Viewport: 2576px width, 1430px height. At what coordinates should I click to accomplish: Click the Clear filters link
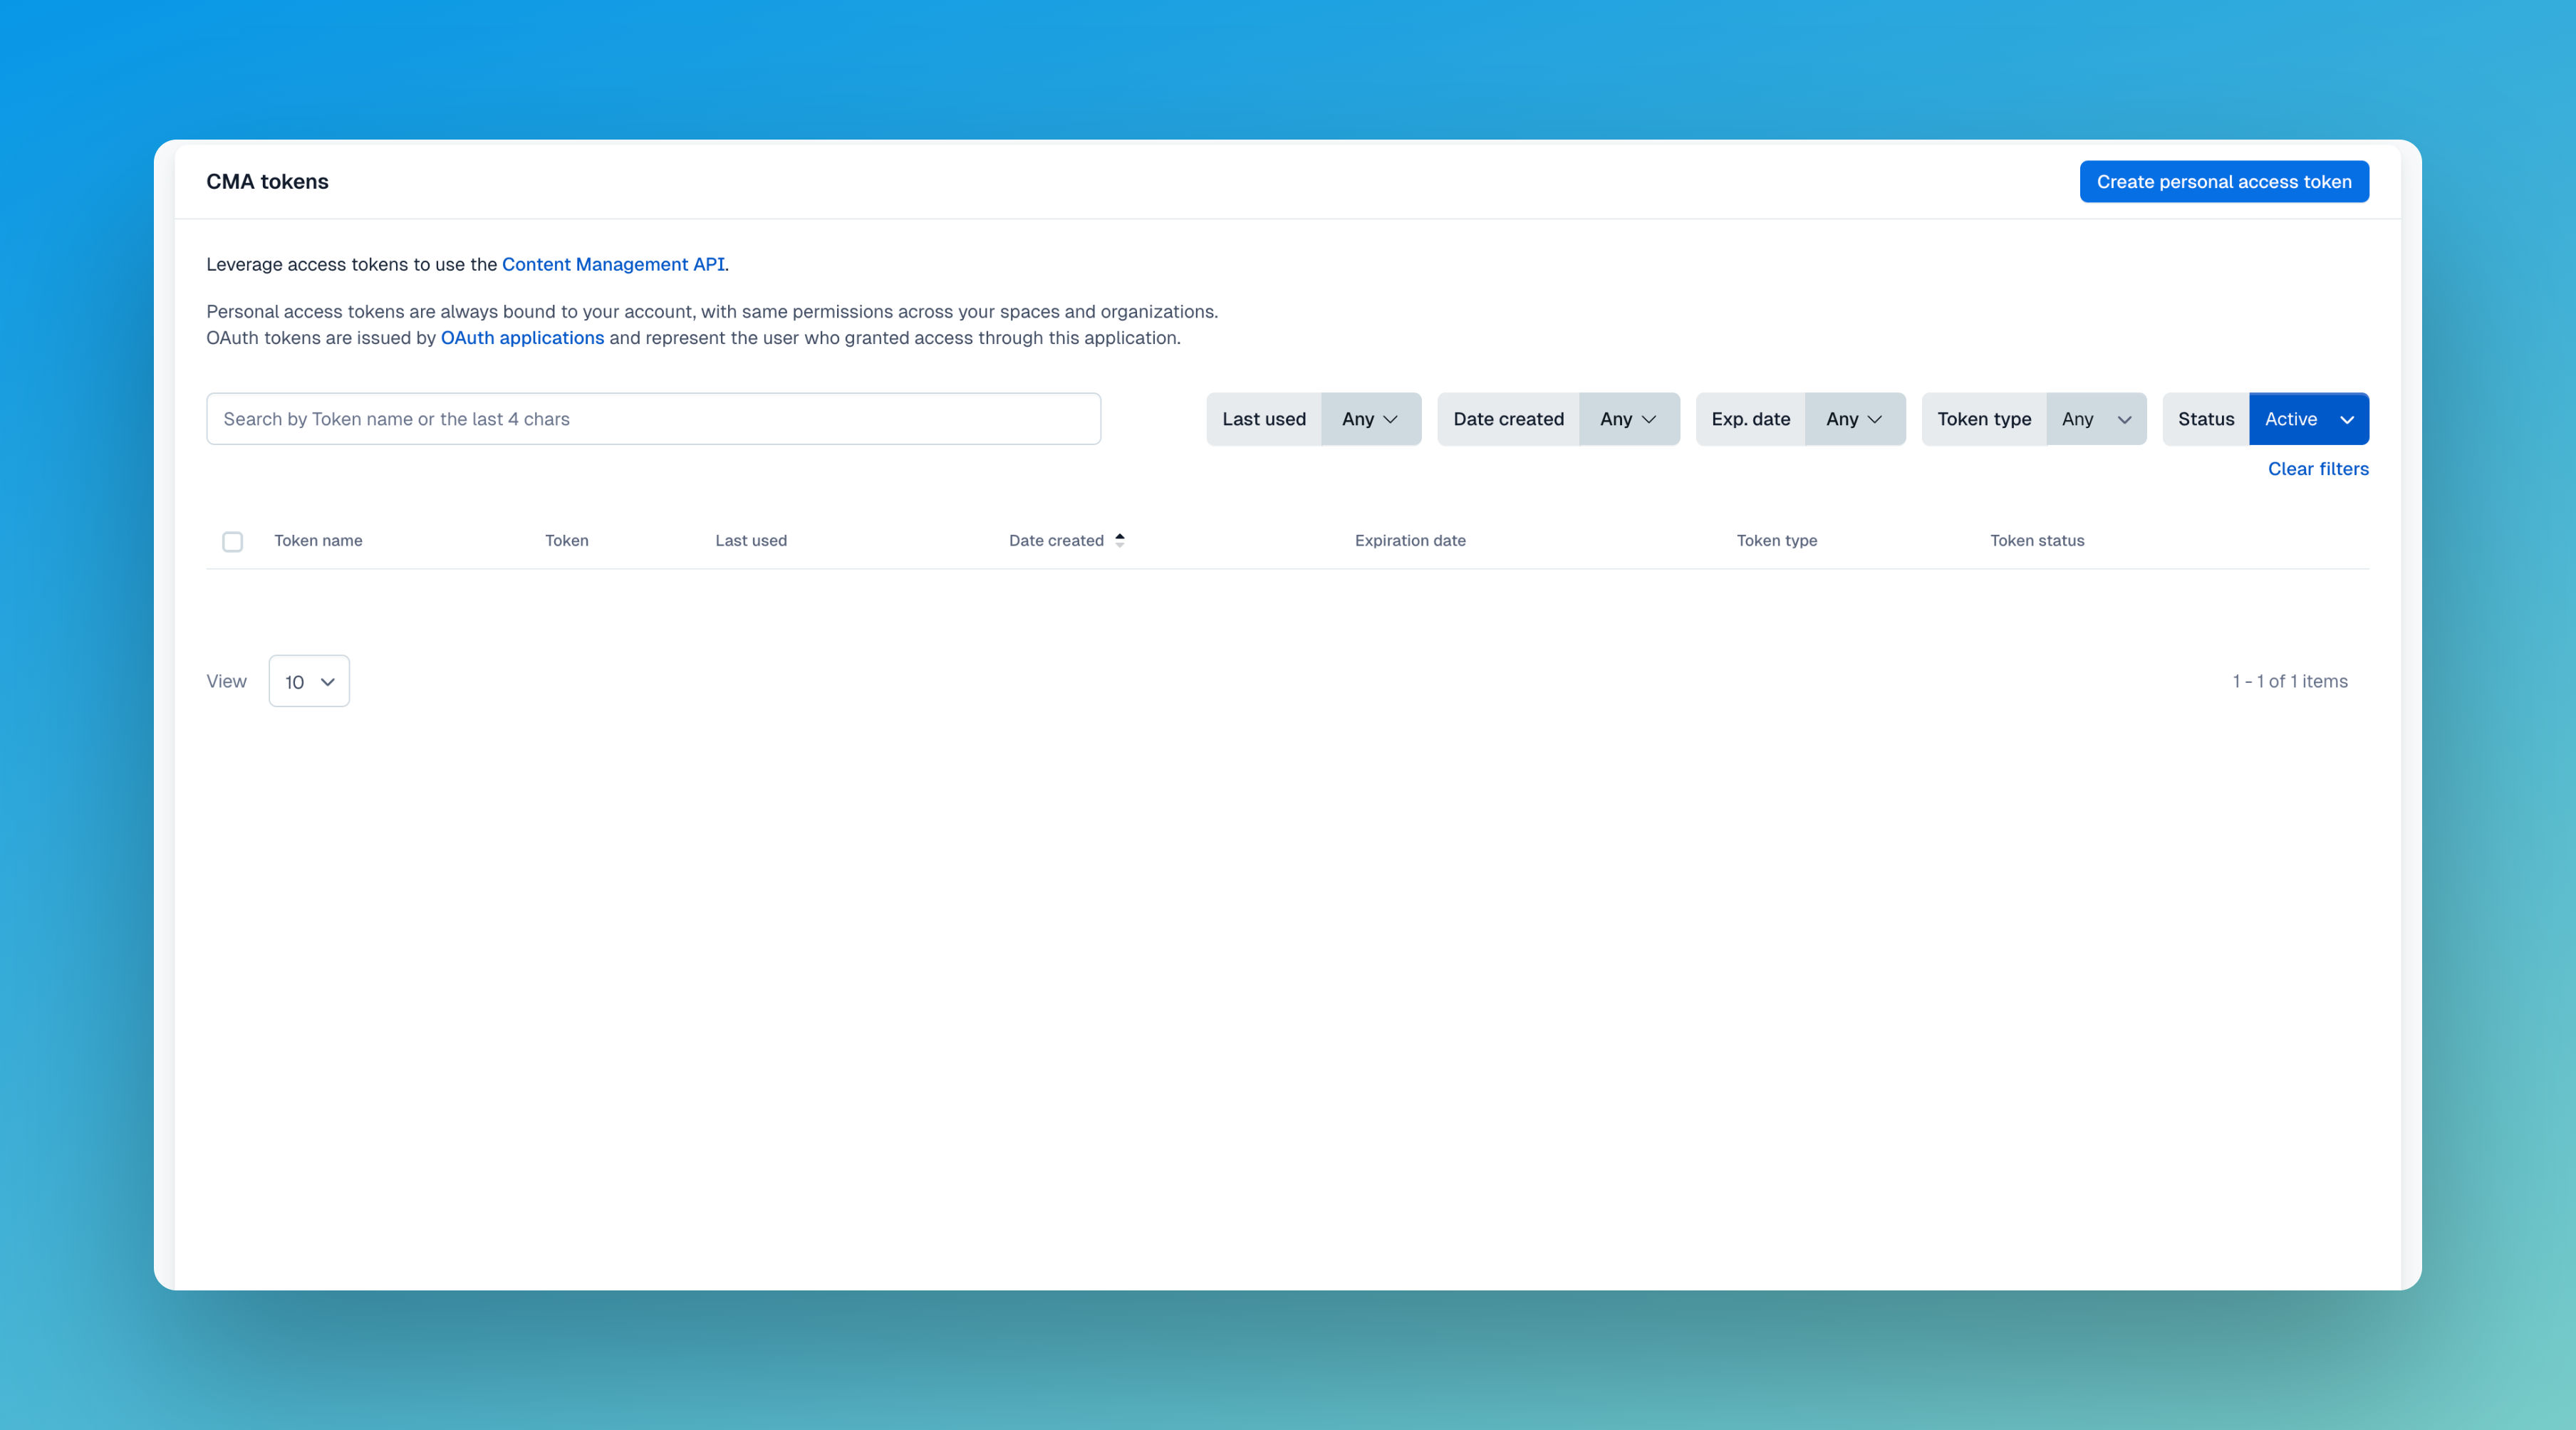[2317, 469]
